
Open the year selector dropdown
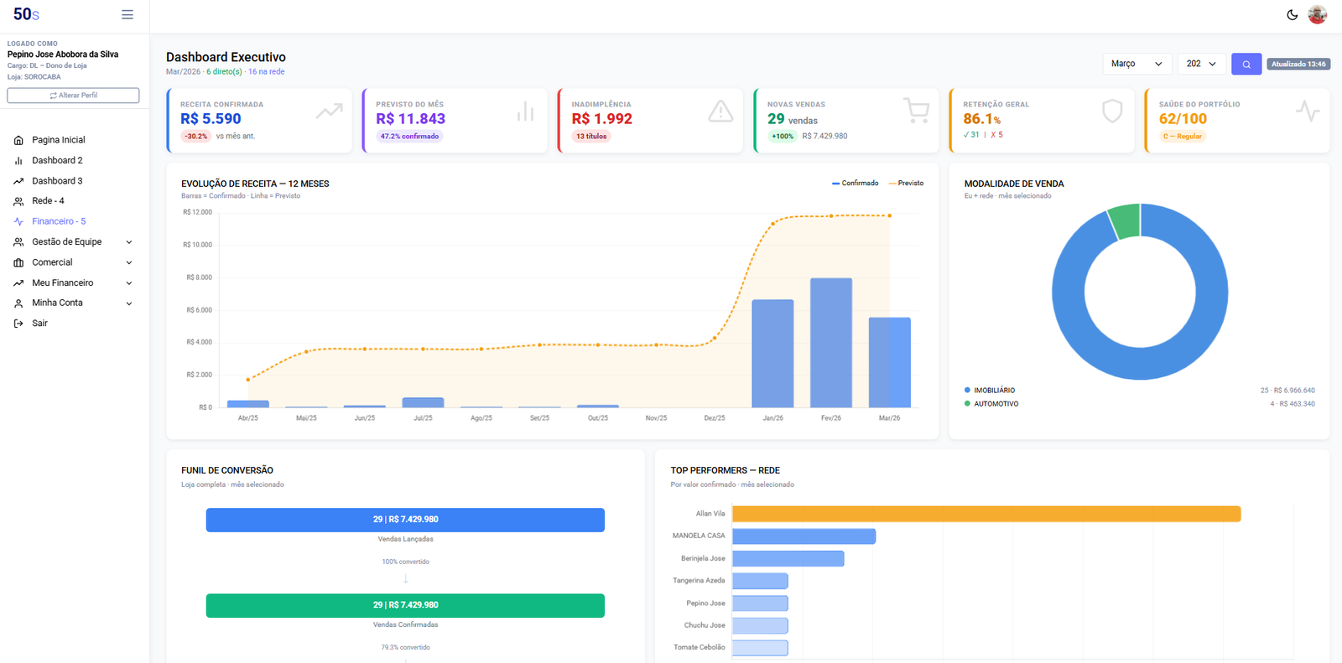1201,64
